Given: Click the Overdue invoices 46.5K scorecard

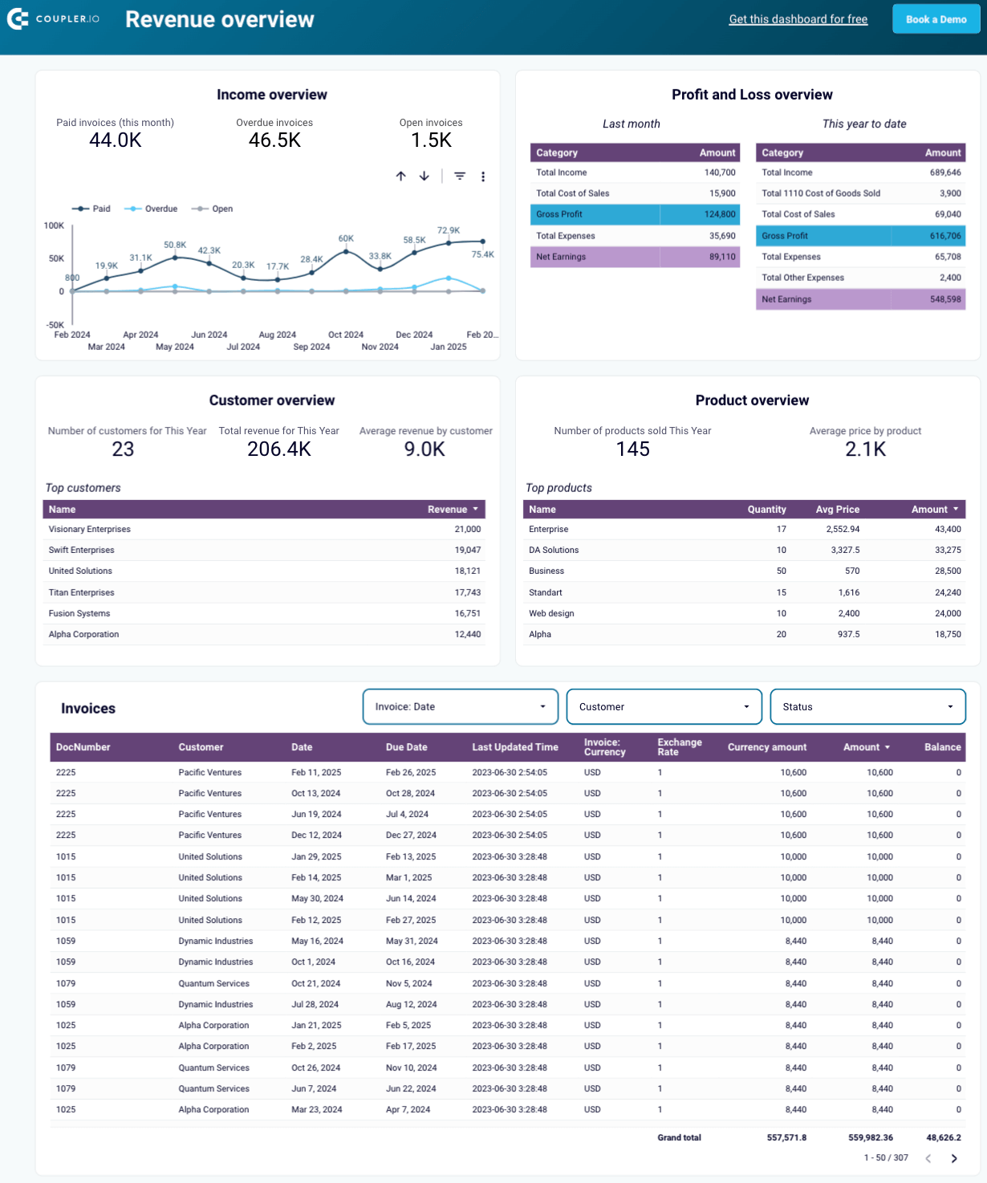Looking at the screenshot, I should coord(274,134).
